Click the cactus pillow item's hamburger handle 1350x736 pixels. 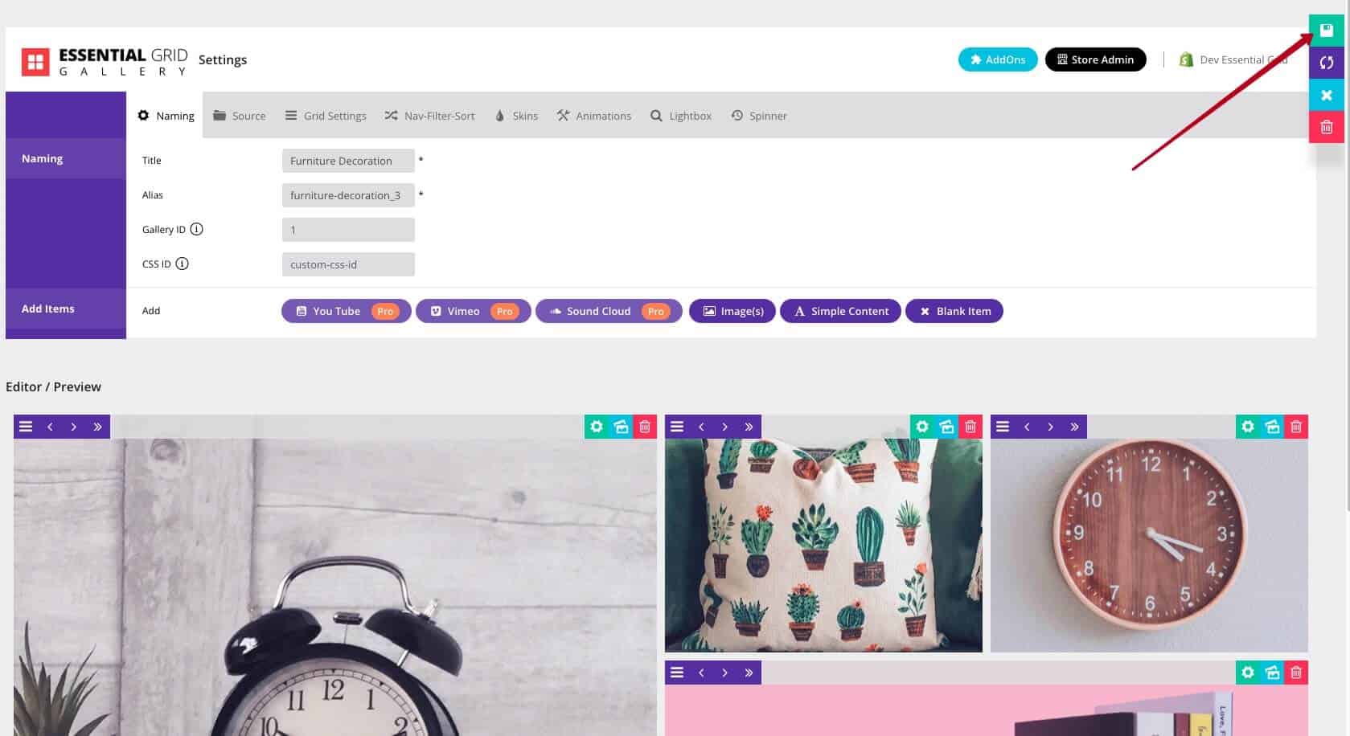pyautogui.click(x=677, y=427)
